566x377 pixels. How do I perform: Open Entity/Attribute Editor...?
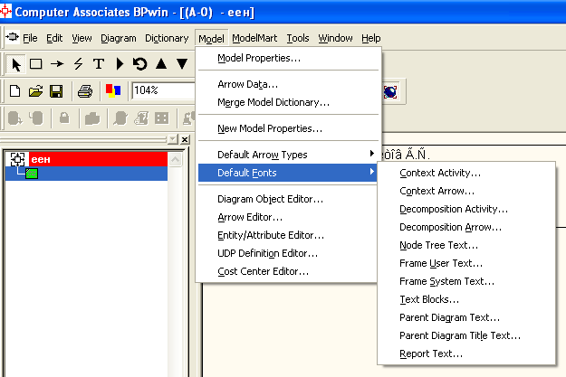point(288,235)
